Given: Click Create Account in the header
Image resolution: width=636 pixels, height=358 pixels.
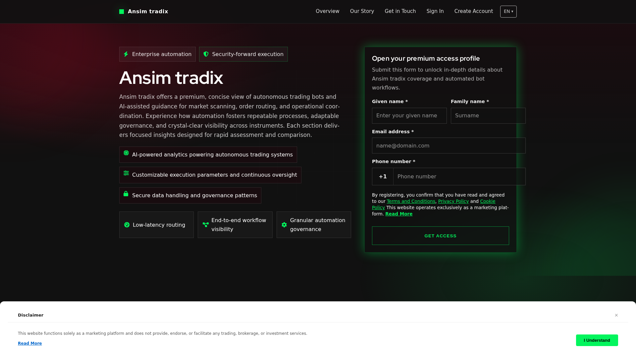Looking at the screenshot, I should click(x=474, y=11).
